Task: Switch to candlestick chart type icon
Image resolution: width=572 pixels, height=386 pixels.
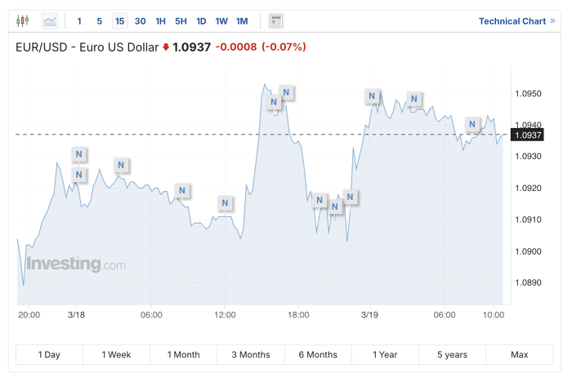Action: [x=23, y=20]
